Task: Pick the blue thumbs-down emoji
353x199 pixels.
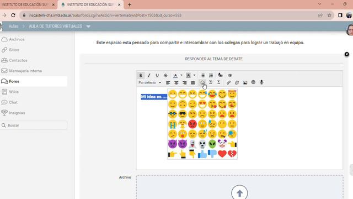Action: pyautogui.click(x=212, y=154)
